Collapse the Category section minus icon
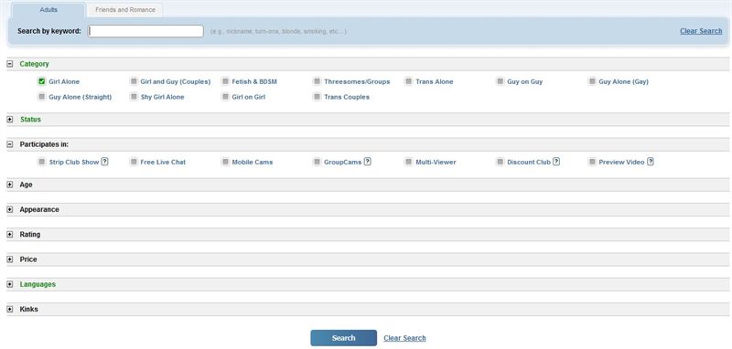Image resolution: width=732 pixels, height=349 pixels. (10, 64)
